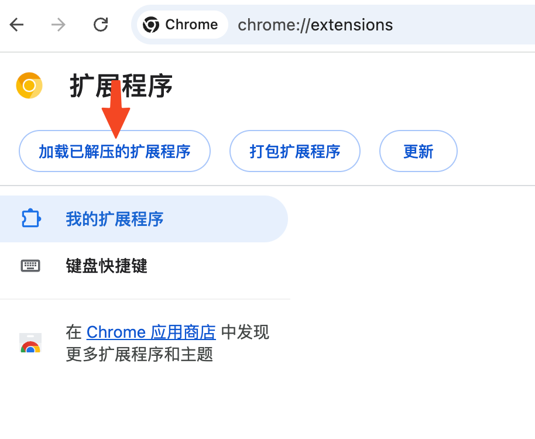Open the Chrome 应用商店 link
This screenshot has height=439, width=535.
point(151,332)
